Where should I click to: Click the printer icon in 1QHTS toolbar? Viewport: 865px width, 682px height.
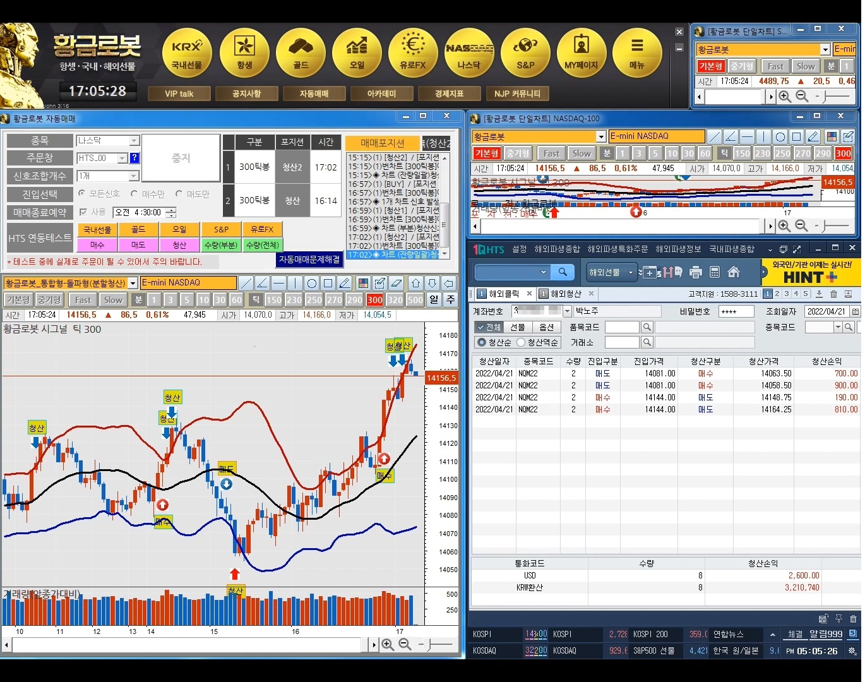696,272
